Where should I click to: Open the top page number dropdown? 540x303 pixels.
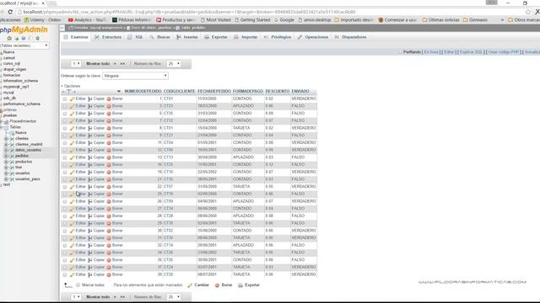click(x=76, y=64)
